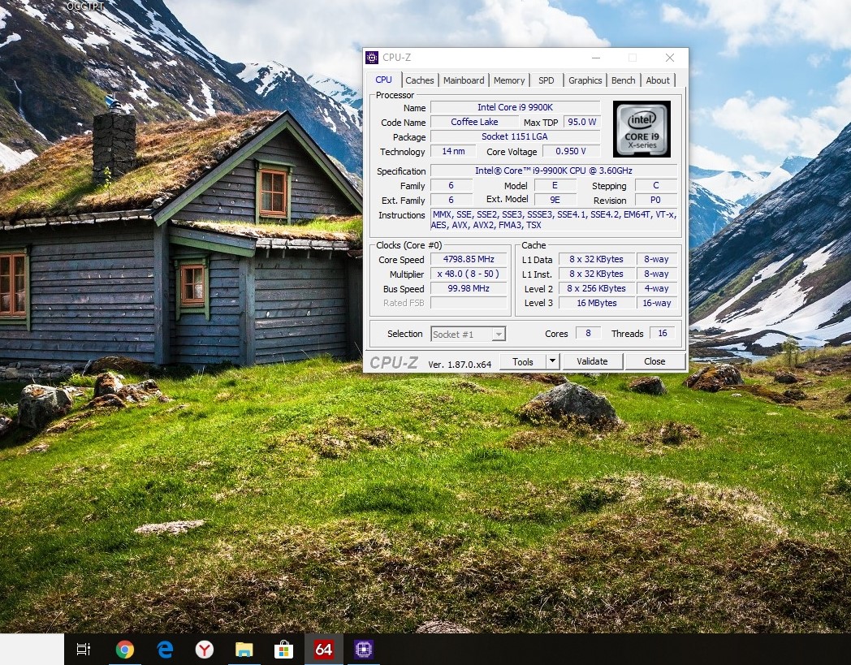This screenshot has width=851, height=665.
Task: Close CPU-Z via title bar X
Action: click(x=670, y=58)
